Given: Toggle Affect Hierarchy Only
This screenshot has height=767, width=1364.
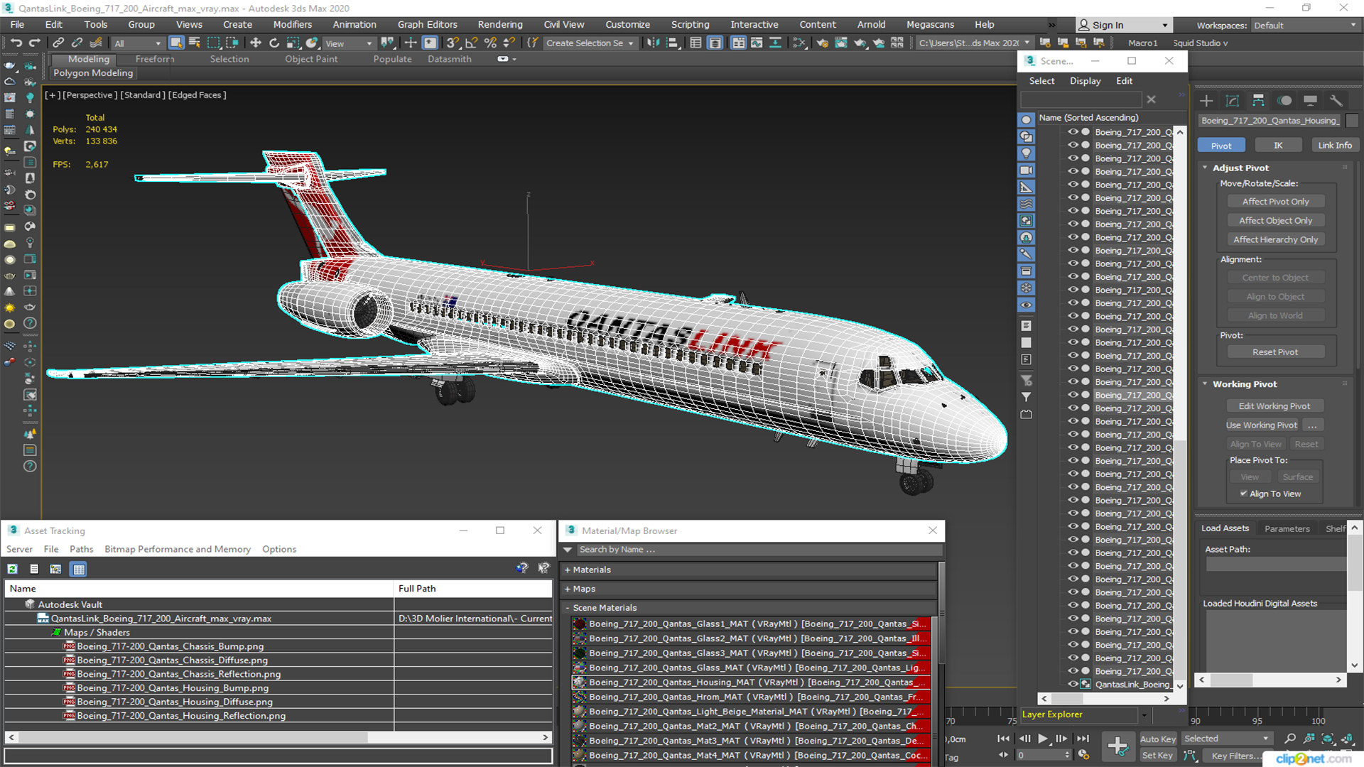Looking at the screenshot, I should coord(1275,240).
